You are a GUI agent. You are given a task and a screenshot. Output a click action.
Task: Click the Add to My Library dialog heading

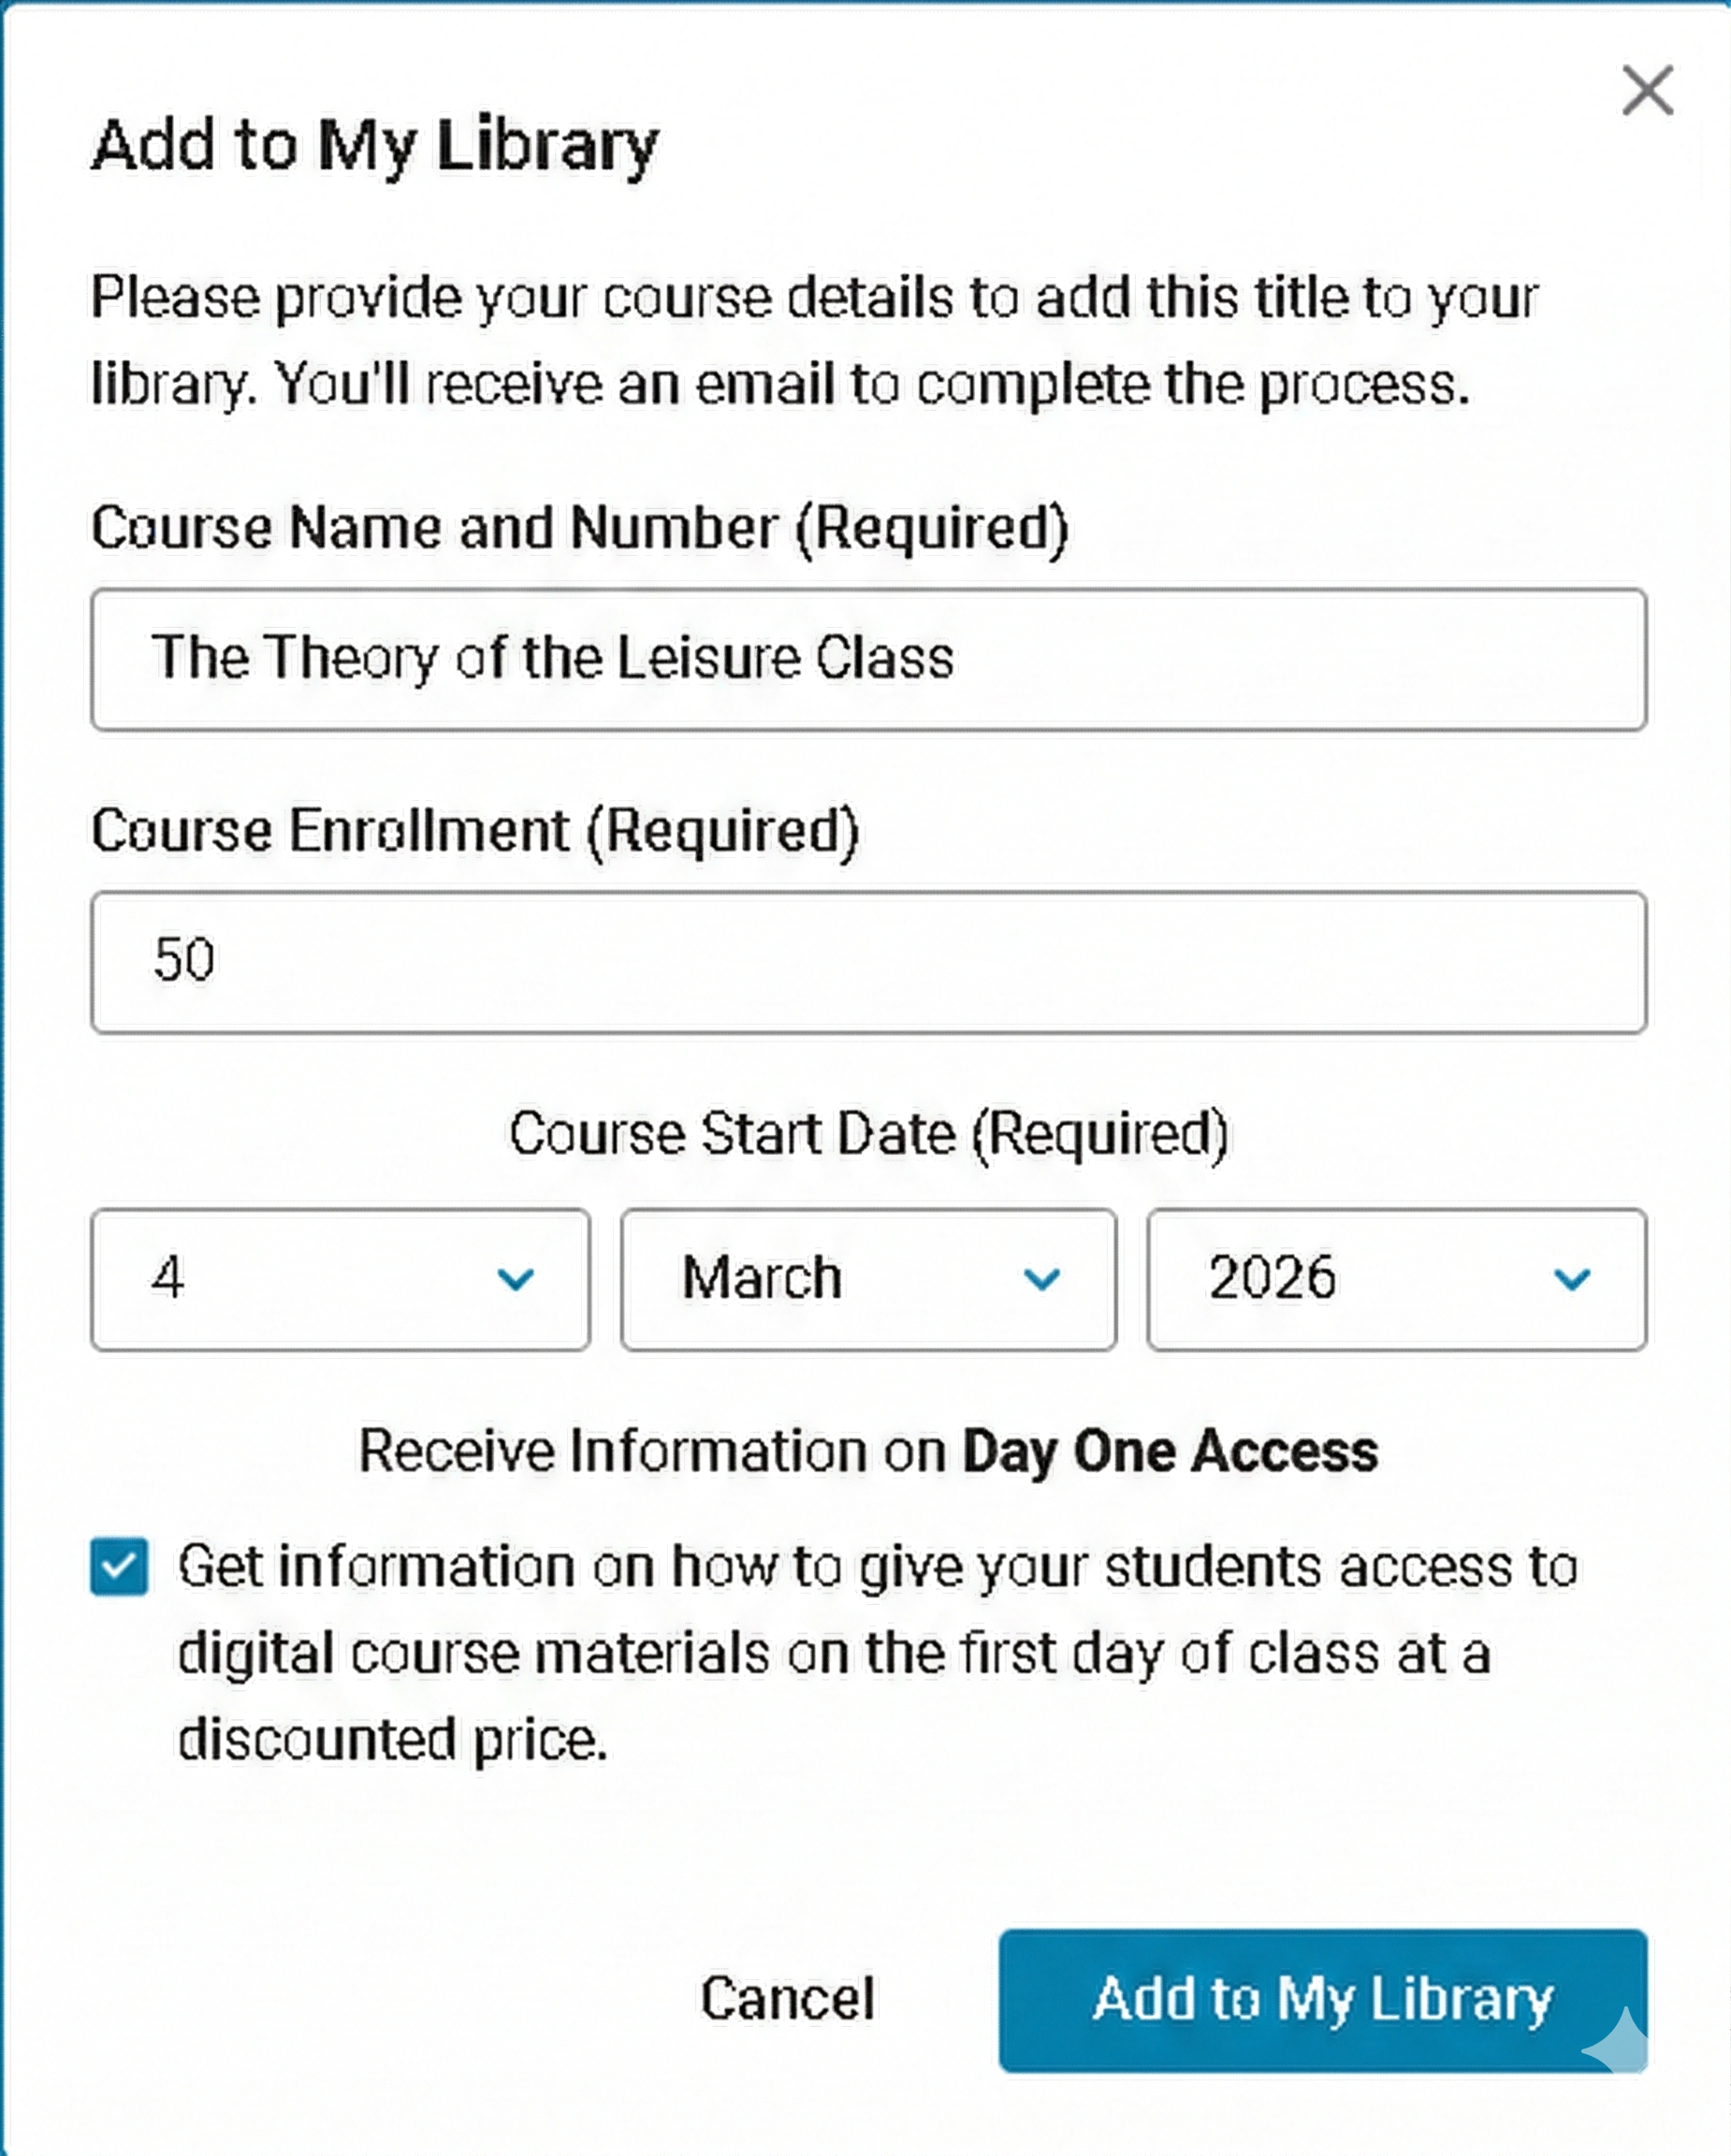(x=375, y=145)
